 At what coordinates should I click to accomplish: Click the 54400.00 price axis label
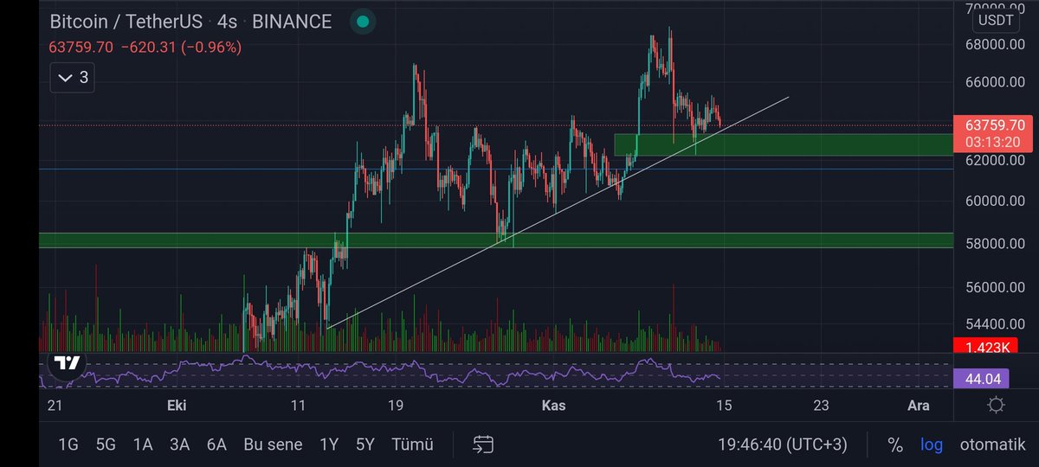(997, 323)
